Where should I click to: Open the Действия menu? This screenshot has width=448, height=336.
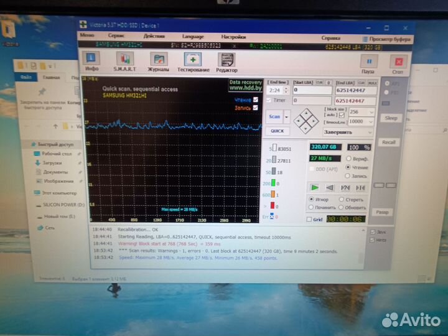pos(154,36)
